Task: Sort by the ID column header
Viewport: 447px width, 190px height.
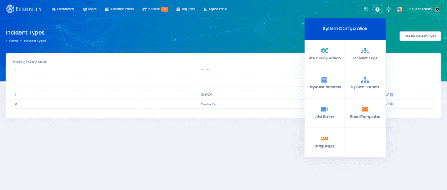Action: pyautogui.click(x=17, y=69)
